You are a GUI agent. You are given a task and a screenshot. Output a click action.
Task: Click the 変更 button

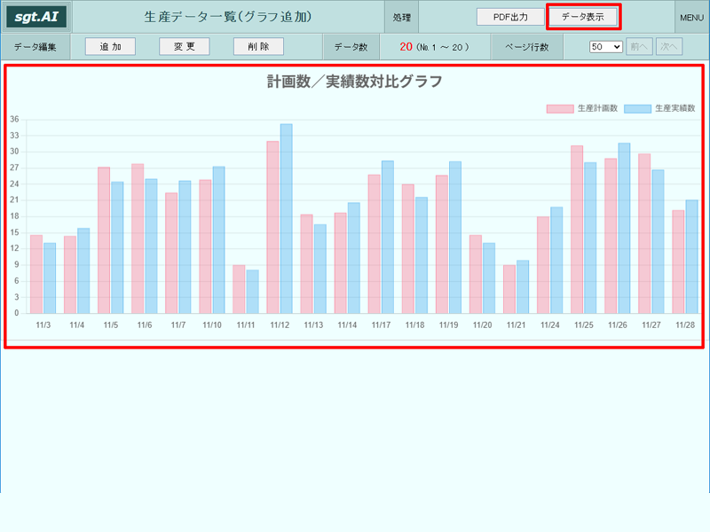click(185, 47)
